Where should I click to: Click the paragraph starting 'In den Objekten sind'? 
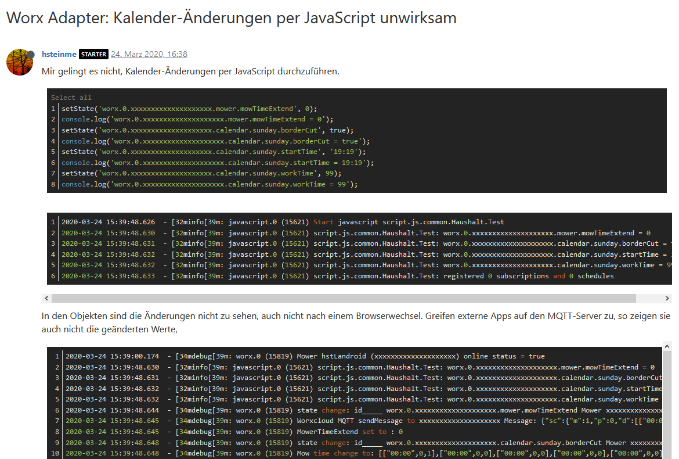356,322
